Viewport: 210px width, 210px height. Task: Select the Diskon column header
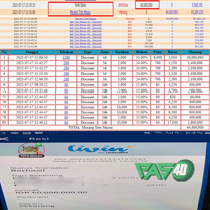point(142,52)
